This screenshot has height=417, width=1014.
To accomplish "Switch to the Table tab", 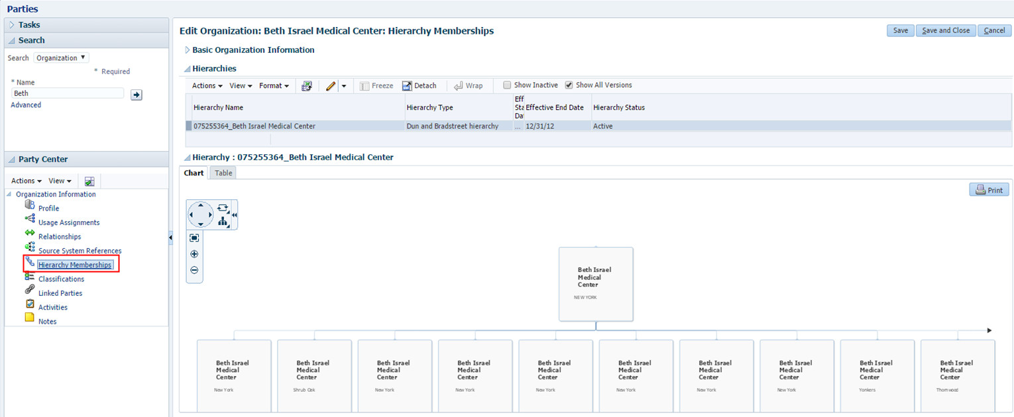I will pos(223,173).
